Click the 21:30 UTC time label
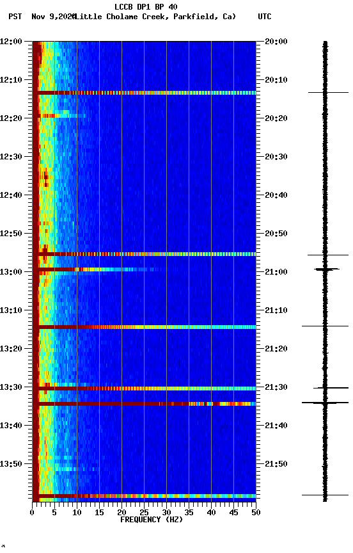The width and height of the screenshot is (353, 553). (276, 387)
